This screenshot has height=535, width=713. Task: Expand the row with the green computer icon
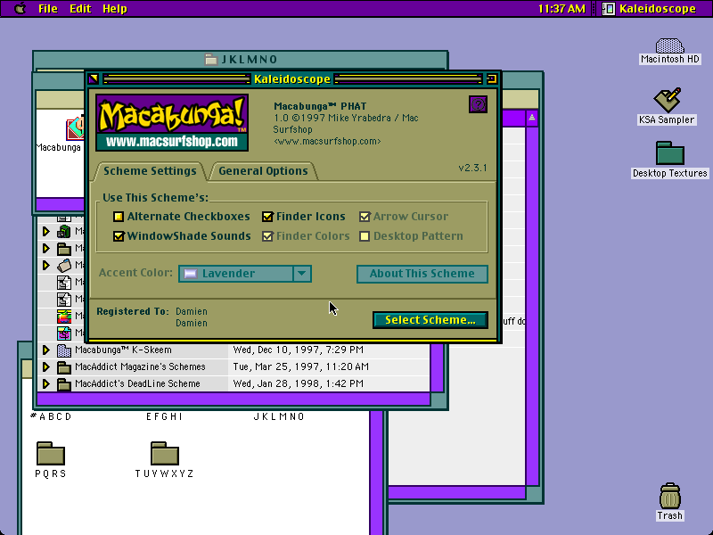point(46,232)
